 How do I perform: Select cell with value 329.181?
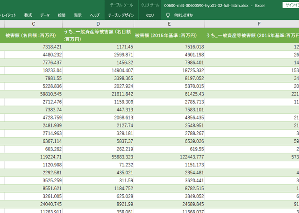98,134
